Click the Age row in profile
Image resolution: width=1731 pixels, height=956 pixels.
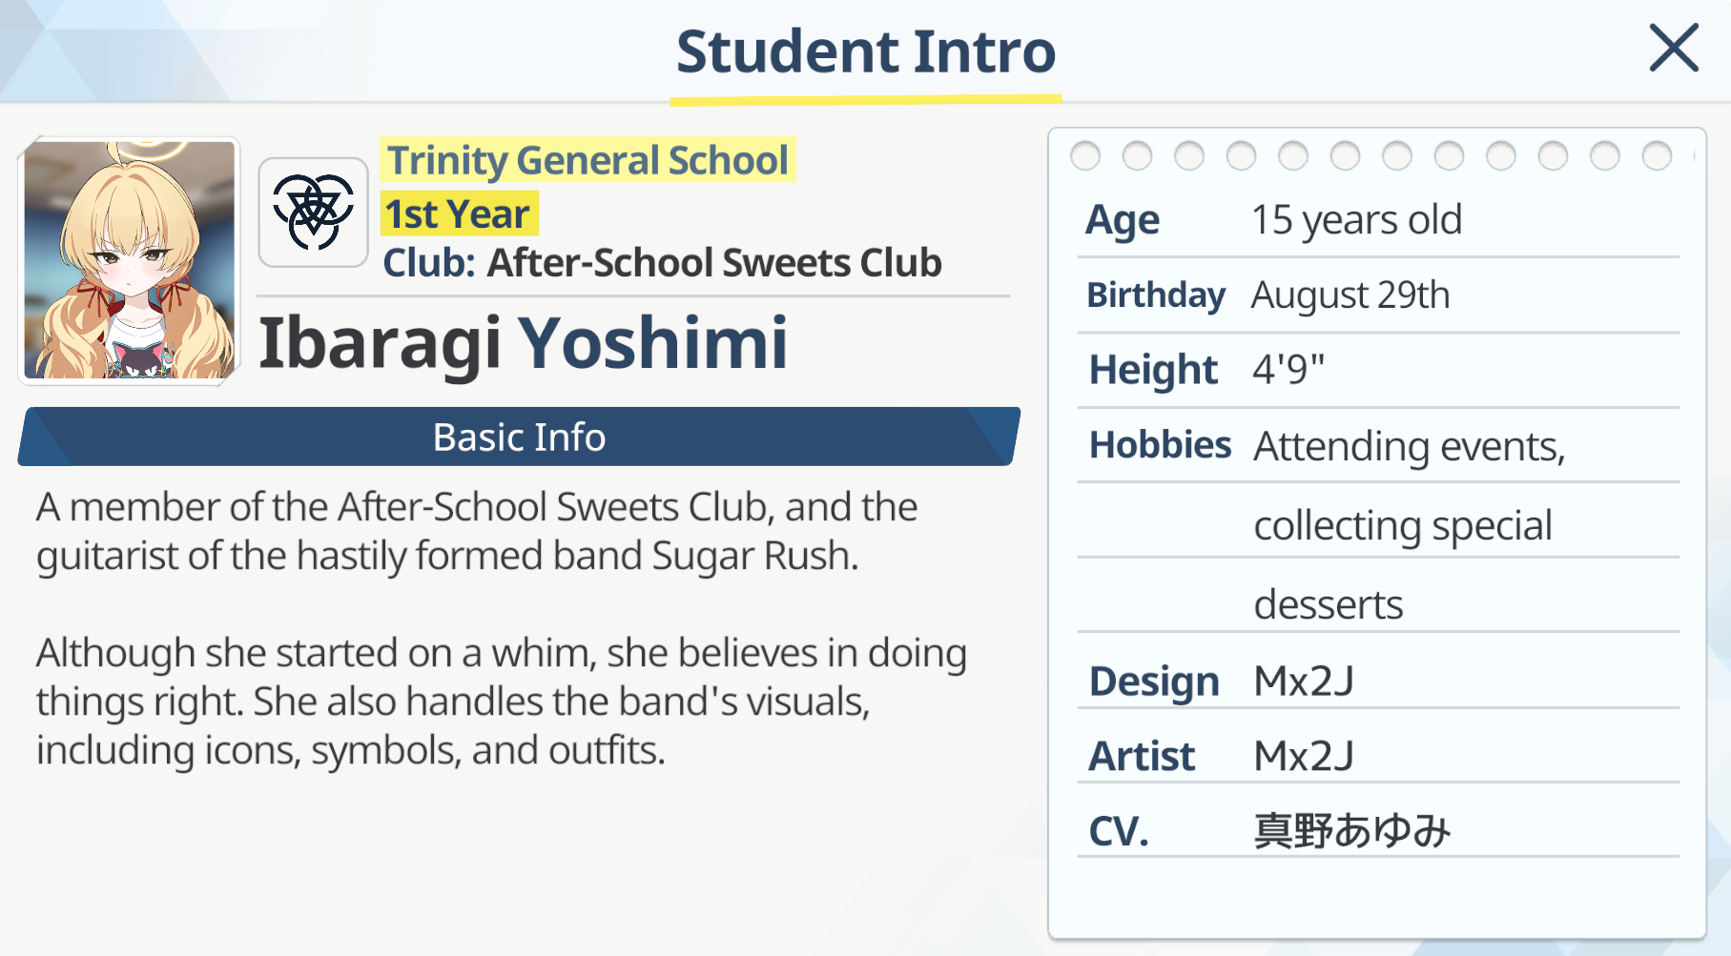tap(1378, 220)
